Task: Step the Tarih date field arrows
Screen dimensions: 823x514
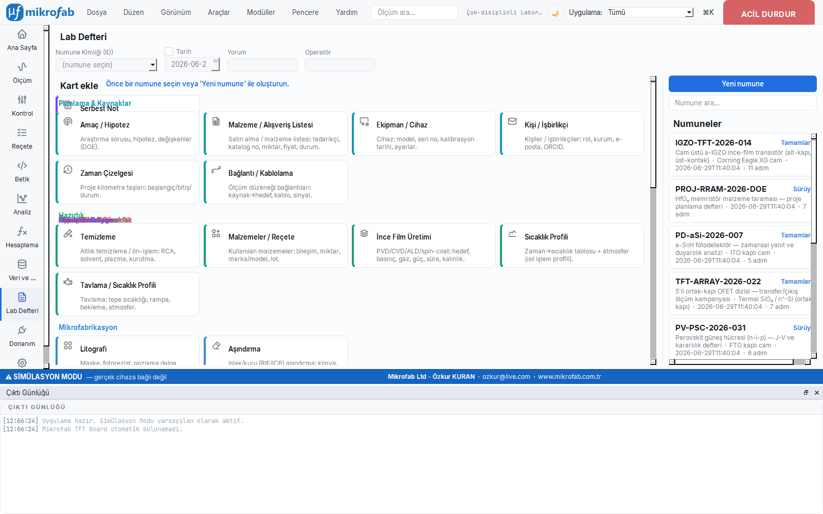Action: click(216, 64)
